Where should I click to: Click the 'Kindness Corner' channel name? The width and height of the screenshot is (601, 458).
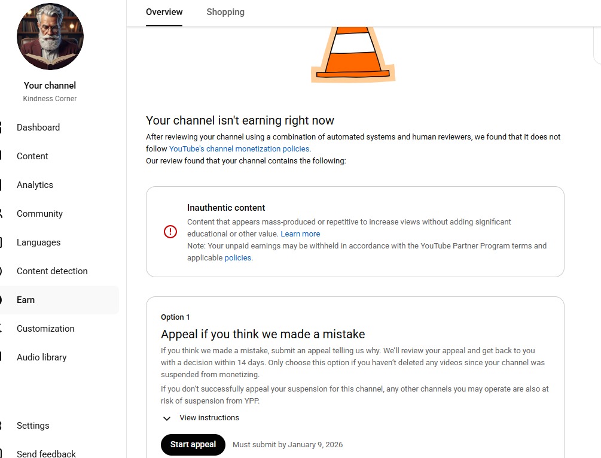tap(50, 99)
